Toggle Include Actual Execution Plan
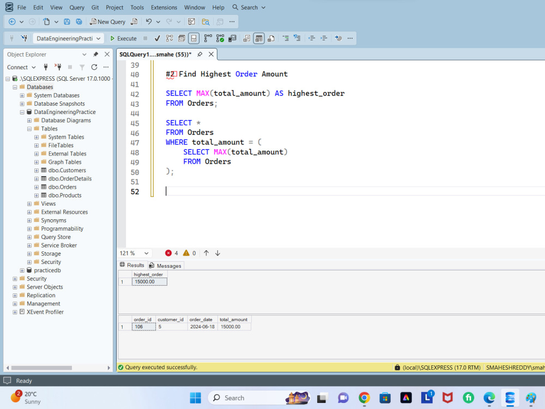This screenshot has height=409, width=545. pos(208,38)
